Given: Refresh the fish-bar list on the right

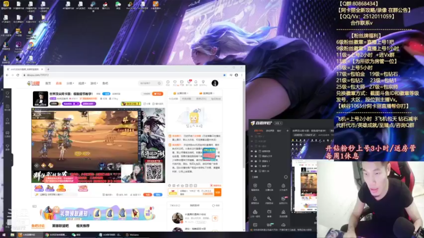Looking at the screenshot, I should pyautogui.click(x=216, y=206).
